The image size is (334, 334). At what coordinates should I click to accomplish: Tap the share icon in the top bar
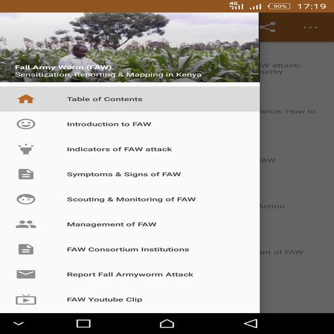click(267, 27)
